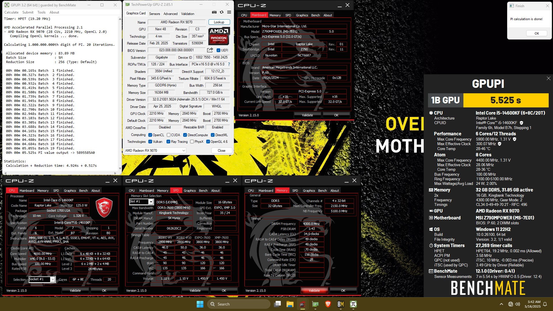
Task: Open the network globe tray icon
Action: tap(511, 304)
